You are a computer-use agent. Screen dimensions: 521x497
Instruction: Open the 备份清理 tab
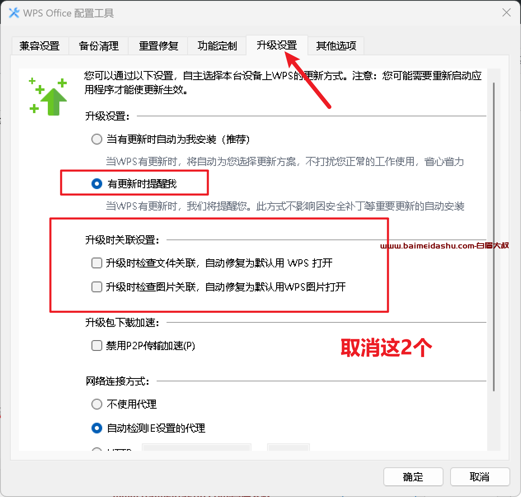pyautogui.click(x=99, y=46)
